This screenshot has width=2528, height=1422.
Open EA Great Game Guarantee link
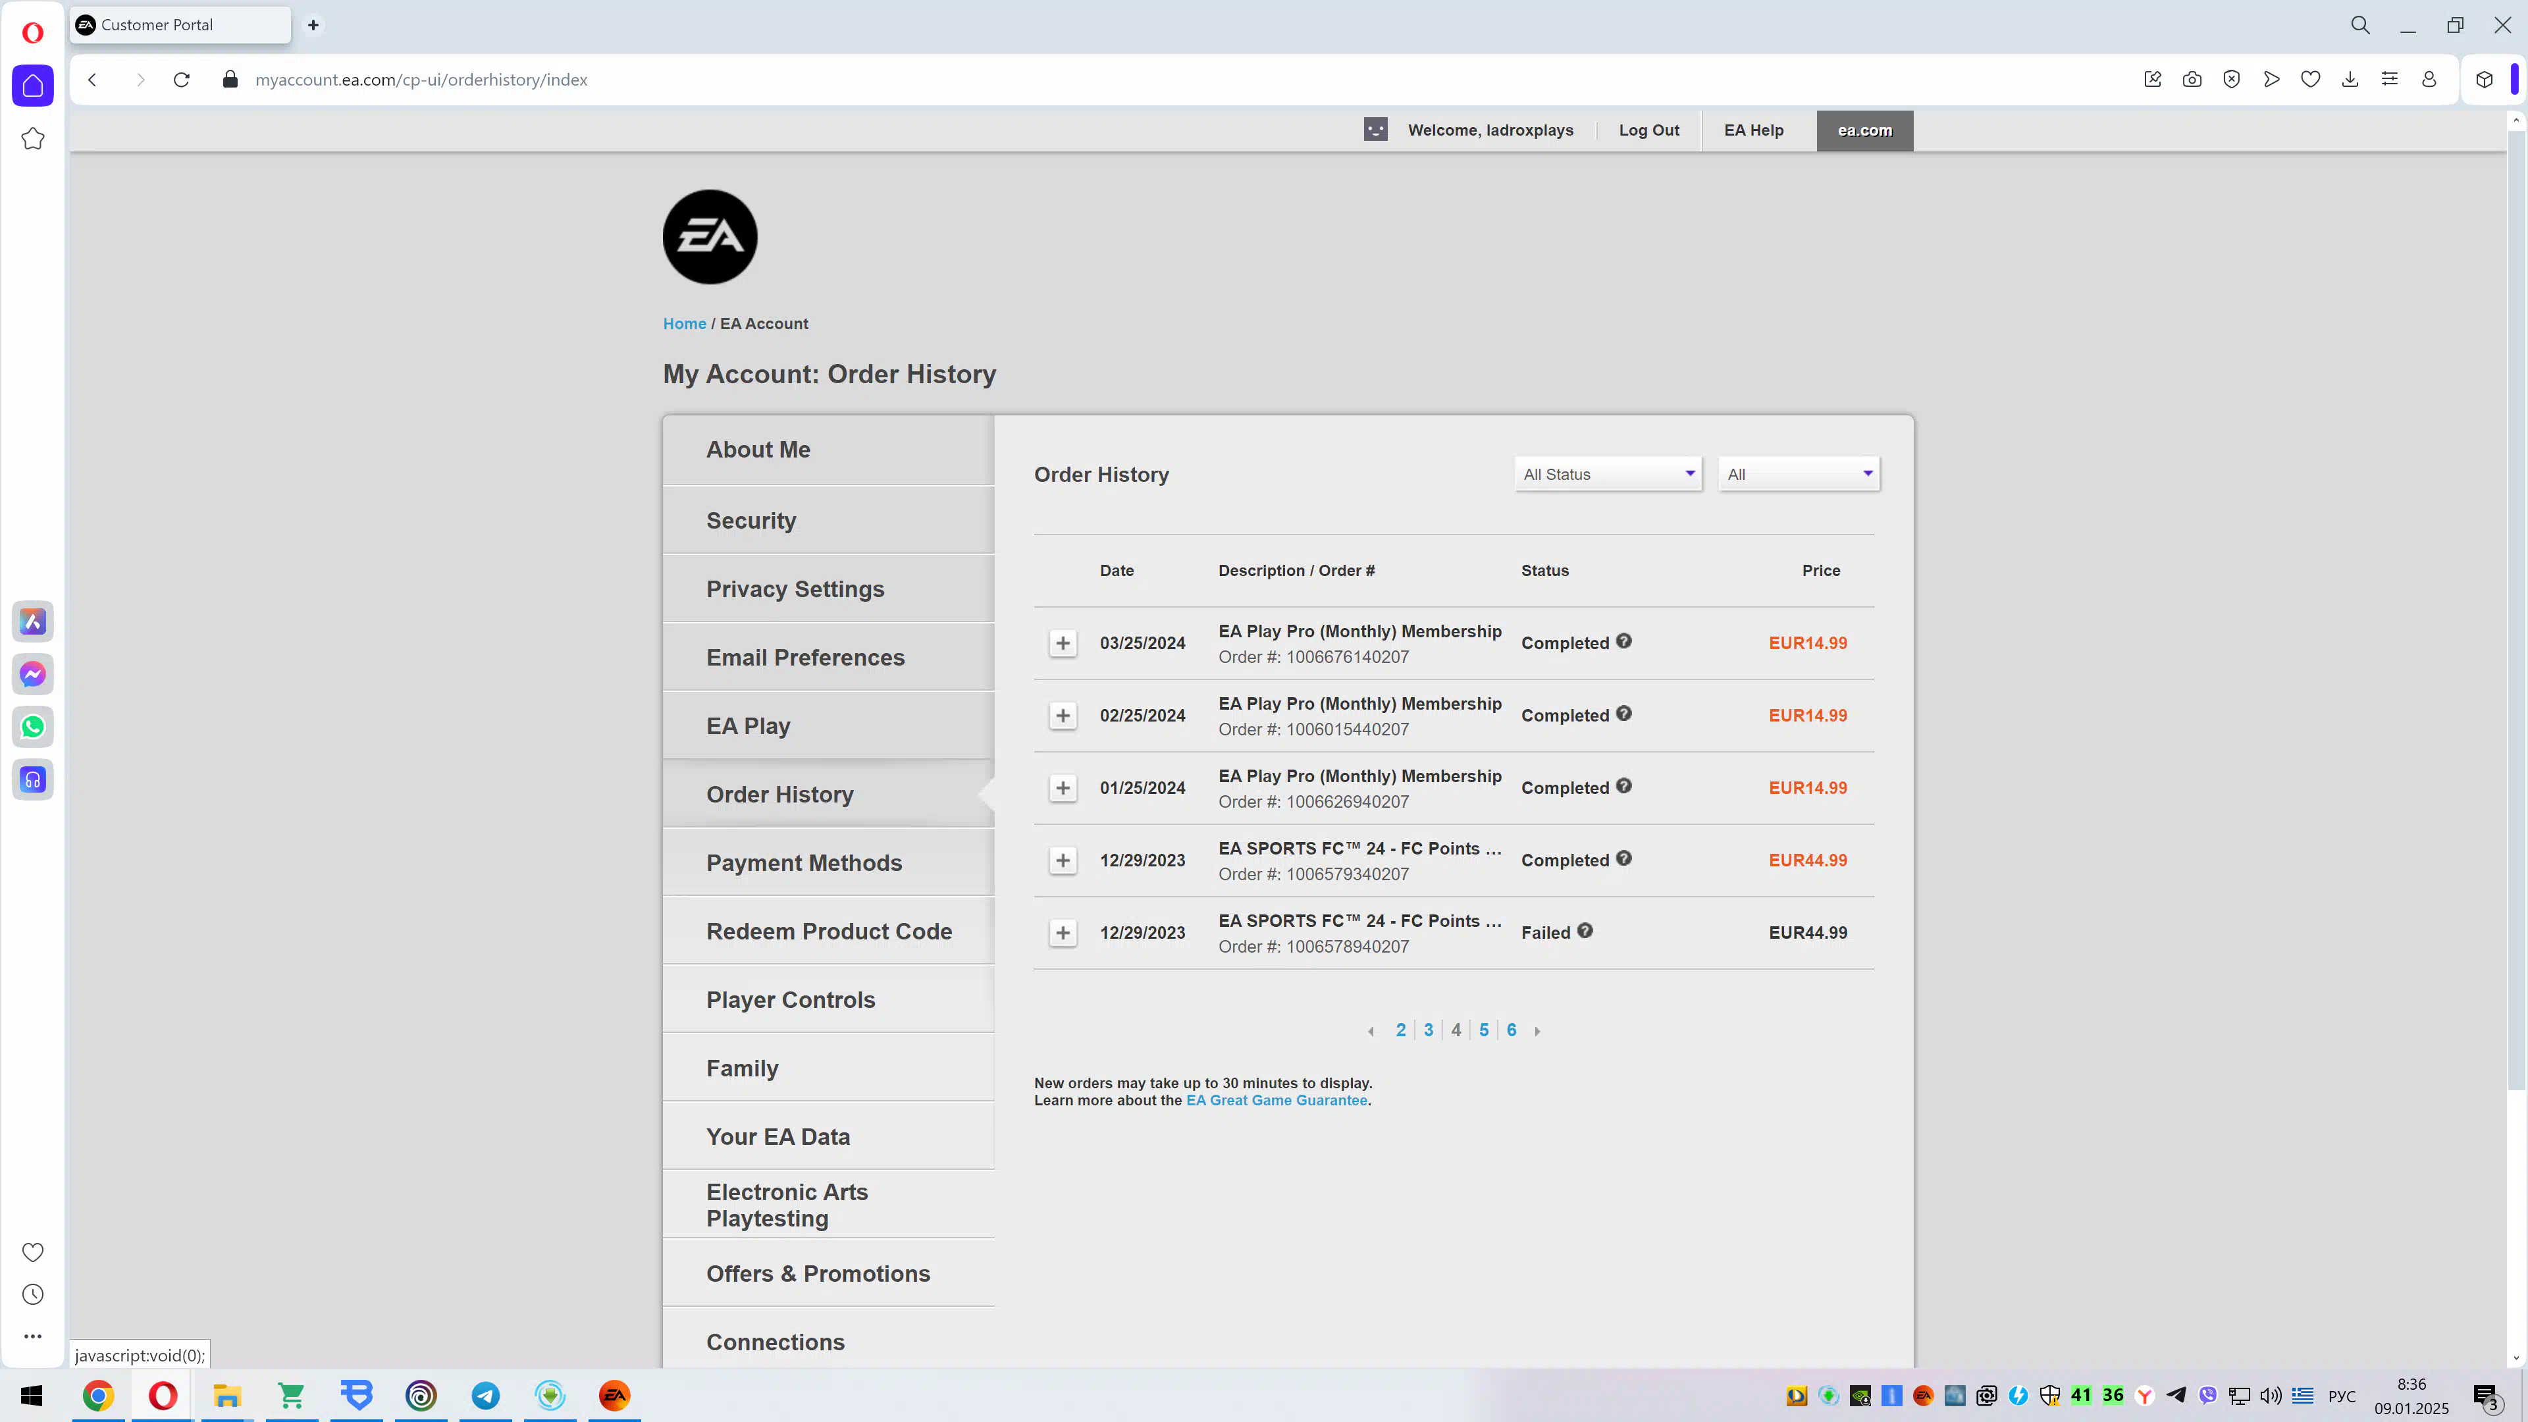tap(1277, 1100)
